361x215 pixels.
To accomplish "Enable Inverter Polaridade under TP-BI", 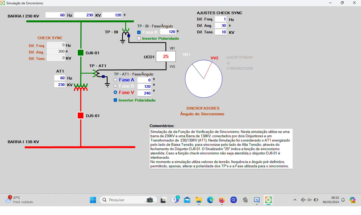I will [139, 38].
